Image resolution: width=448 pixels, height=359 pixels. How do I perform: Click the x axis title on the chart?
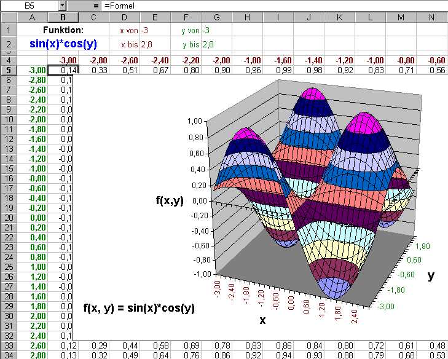[x=262, y=320]
